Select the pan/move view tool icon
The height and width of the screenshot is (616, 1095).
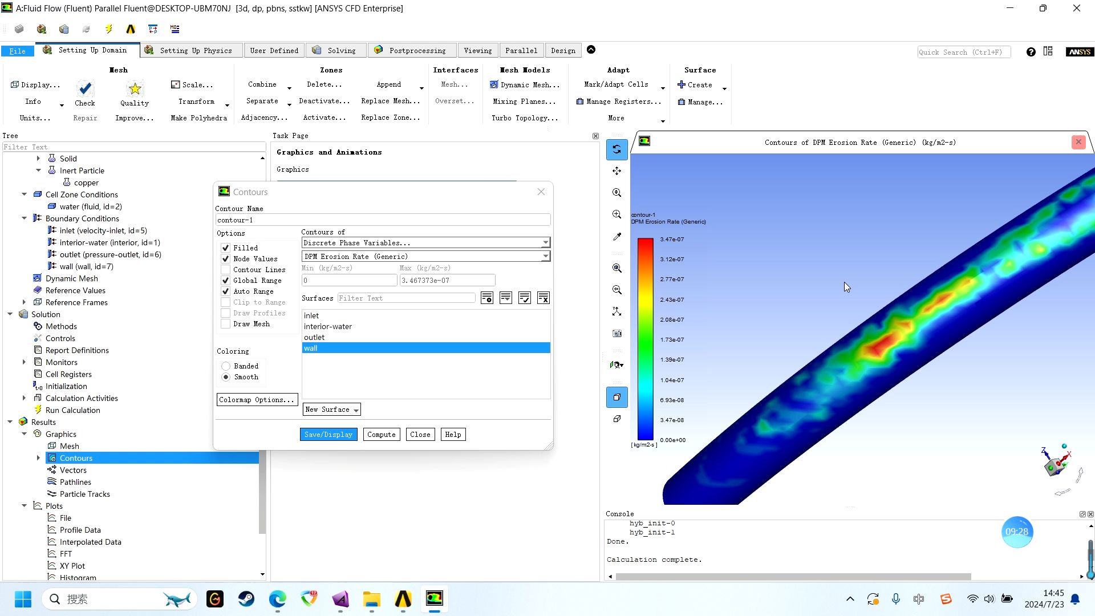coord(618,172)
